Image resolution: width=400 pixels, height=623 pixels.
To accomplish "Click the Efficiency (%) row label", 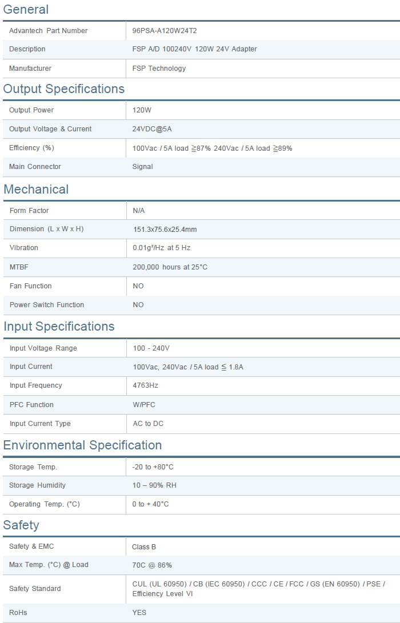I will tap(31, 148).
